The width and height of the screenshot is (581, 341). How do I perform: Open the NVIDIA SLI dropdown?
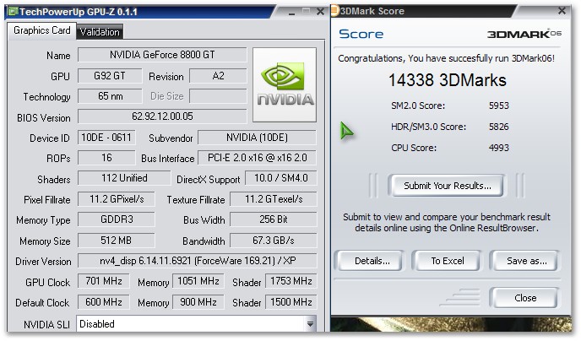(x=311, y=324)
